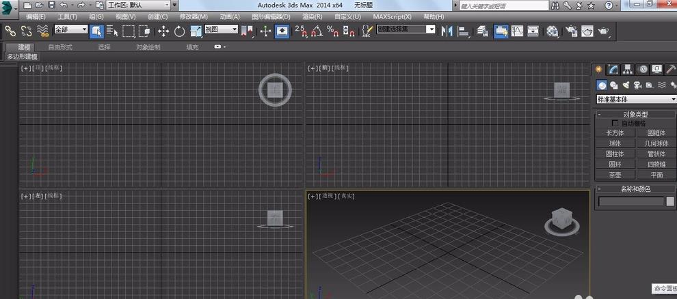The height and width of the screenshot is (299, 677).
Task: Click the Align tool icon
Action: [463, 31]
